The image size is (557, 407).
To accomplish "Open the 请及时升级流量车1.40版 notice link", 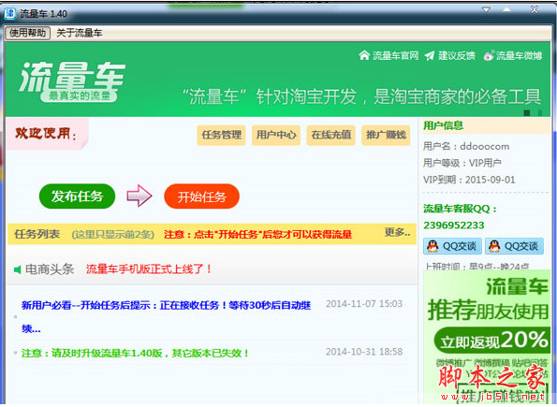I will (x=135, y=354).
